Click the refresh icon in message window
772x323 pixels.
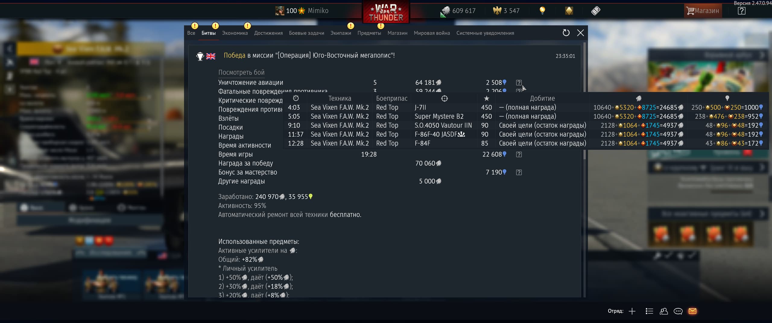[566, 33]
